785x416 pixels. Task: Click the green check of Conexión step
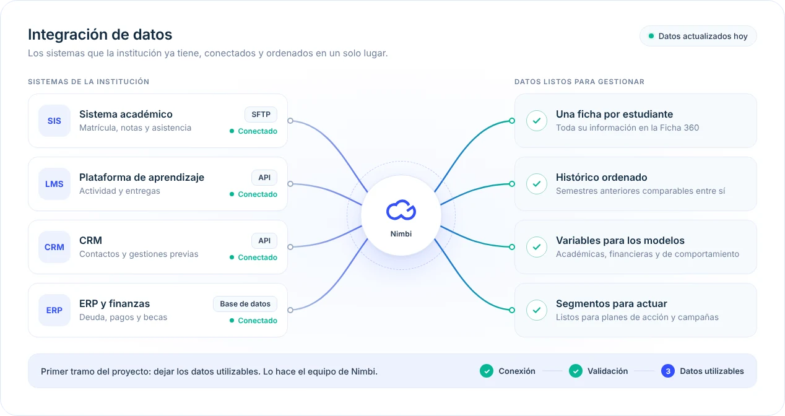(487, 371)
